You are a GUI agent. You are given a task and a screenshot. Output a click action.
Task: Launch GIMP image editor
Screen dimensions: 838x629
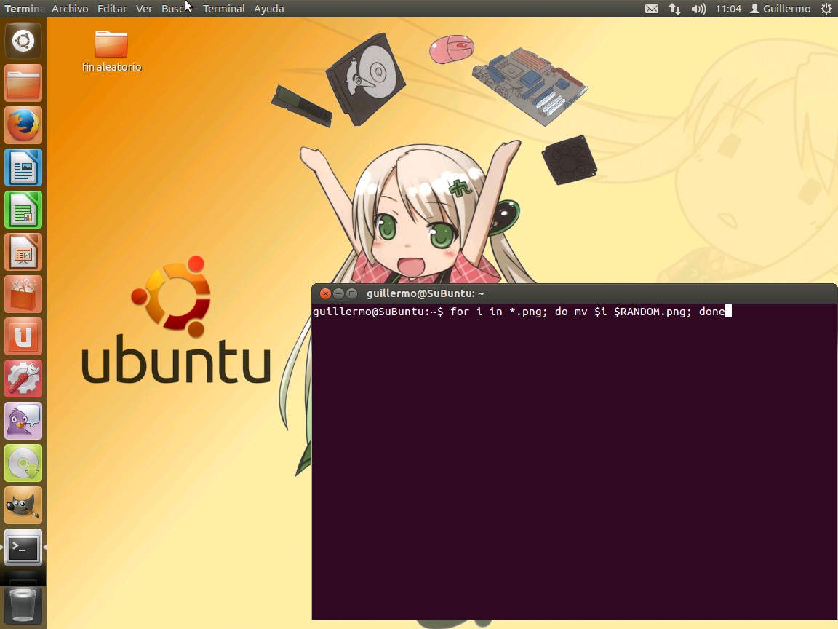[23, 505]
